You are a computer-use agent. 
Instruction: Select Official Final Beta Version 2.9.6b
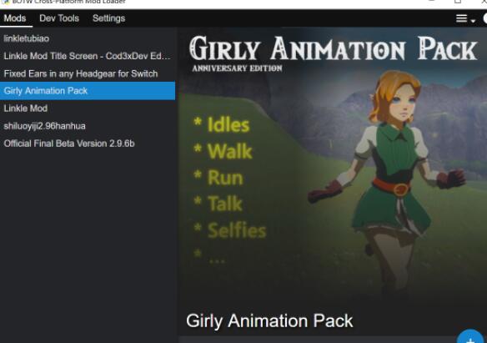click(88, 144)
